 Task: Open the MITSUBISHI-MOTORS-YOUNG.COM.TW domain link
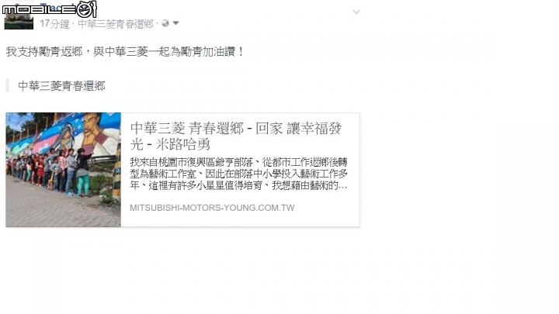(x=212, y=208)
